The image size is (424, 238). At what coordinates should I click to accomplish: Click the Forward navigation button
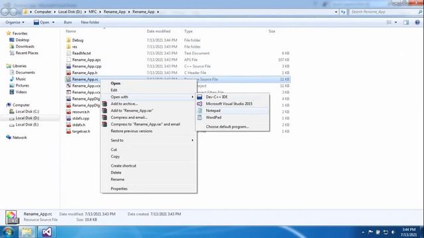coord(13,12)
